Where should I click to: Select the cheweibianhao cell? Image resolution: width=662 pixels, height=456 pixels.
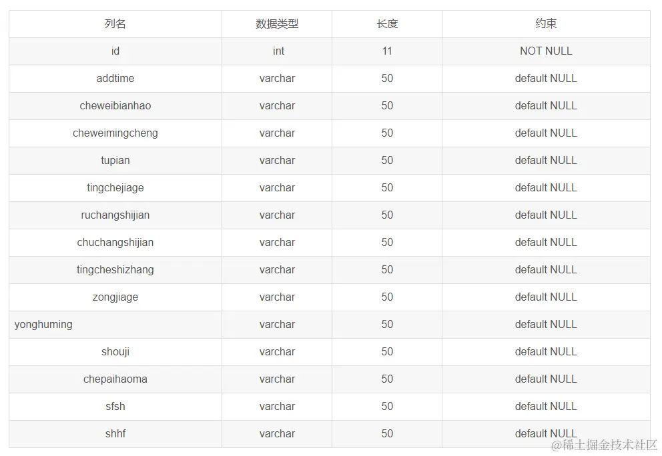point(115,106)
